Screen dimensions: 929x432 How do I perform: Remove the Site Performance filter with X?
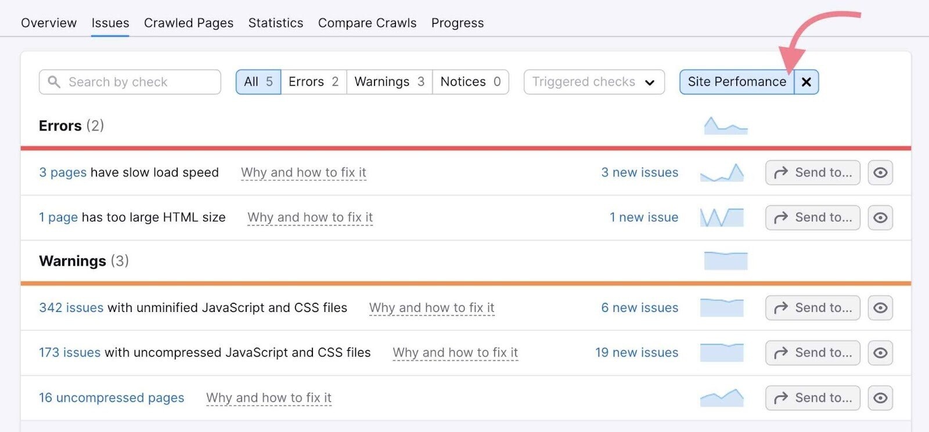(806, 82)
